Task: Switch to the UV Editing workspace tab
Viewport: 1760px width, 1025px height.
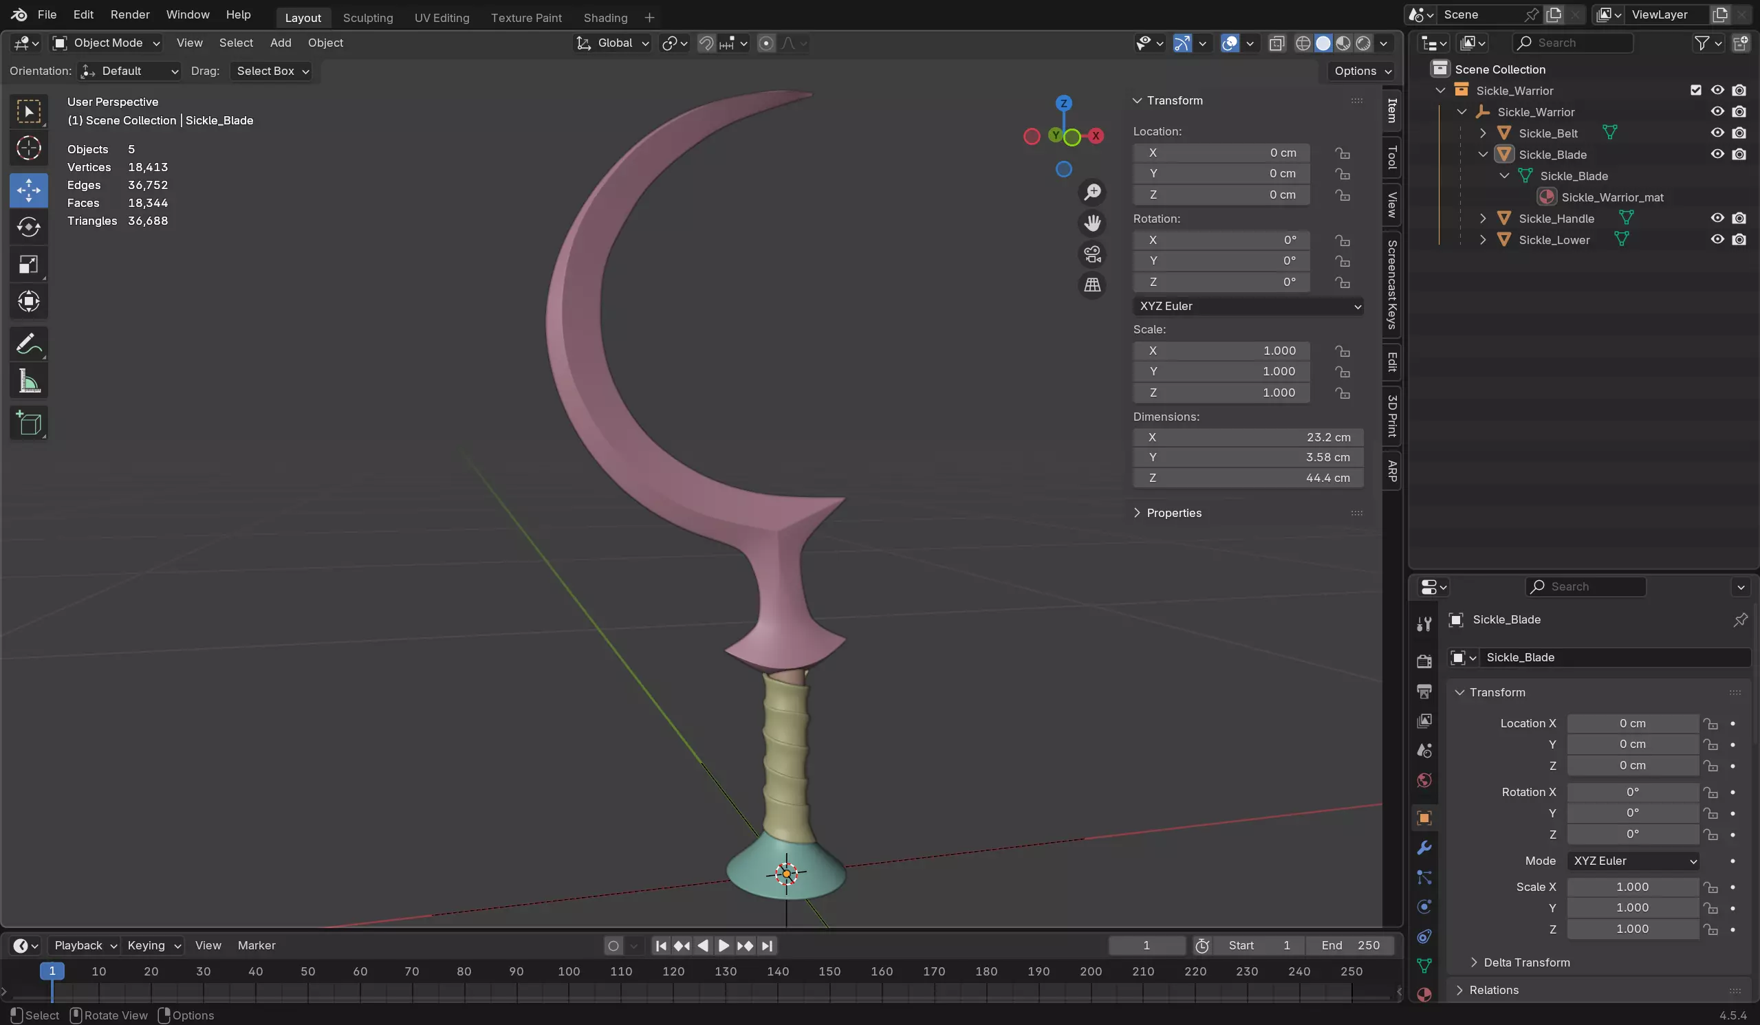Action: pyautogui.click(x=442, y=17)
